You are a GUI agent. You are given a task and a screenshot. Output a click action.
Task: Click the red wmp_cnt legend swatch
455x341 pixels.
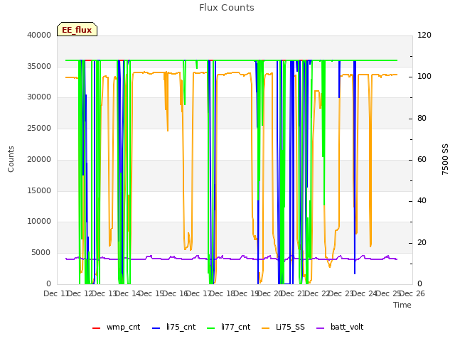(x=96, y=328)
